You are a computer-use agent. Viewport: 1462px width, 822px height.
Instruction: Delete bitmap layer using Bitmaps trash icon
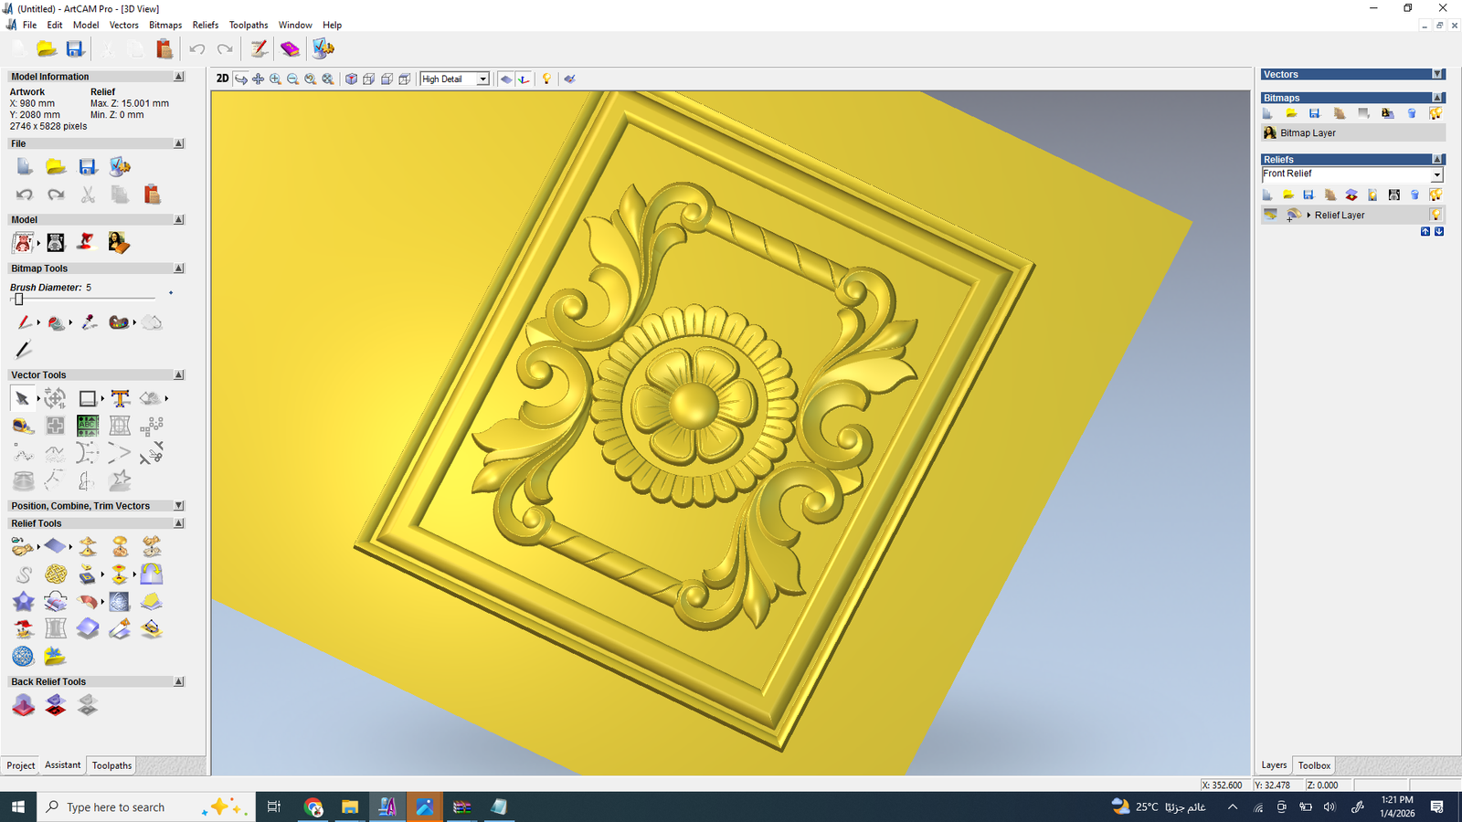point(1412,113)
